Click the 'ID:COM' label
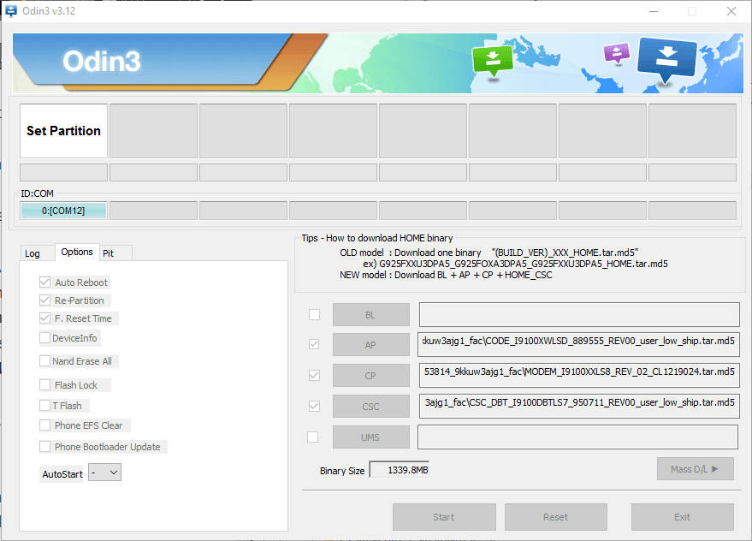The width and height of the screenshot is (752, 541). pos(37,193)
